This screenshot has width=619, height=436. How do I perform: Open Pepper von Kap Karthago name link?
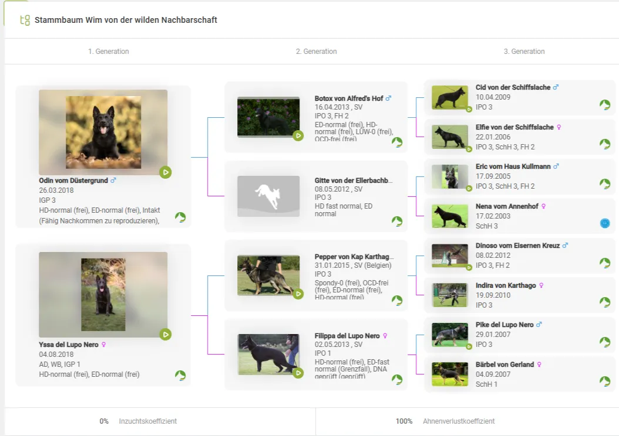tap(354, 257)
